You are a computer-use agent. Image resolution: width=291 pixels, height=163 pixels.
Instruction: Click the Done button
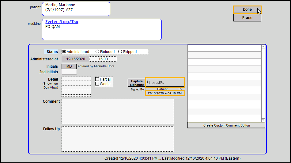pos(247,9)
